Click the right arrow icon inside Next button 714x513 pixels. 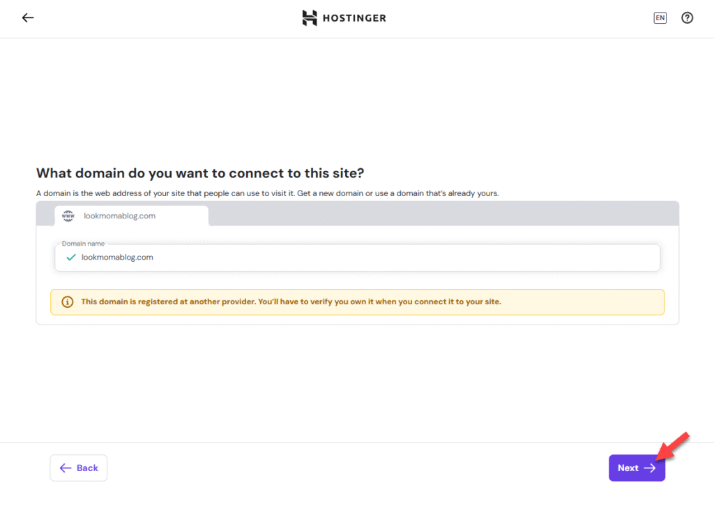click(x=649, y=468)
